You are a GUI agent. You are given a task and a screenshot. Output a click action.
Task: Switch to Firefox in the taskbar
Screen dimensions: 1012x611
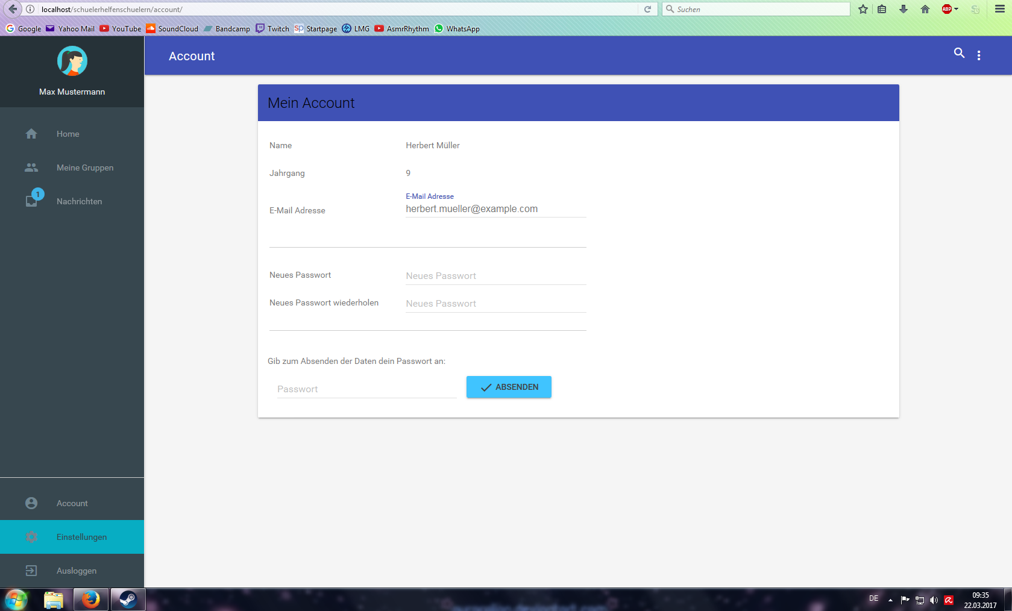[91, 600]
